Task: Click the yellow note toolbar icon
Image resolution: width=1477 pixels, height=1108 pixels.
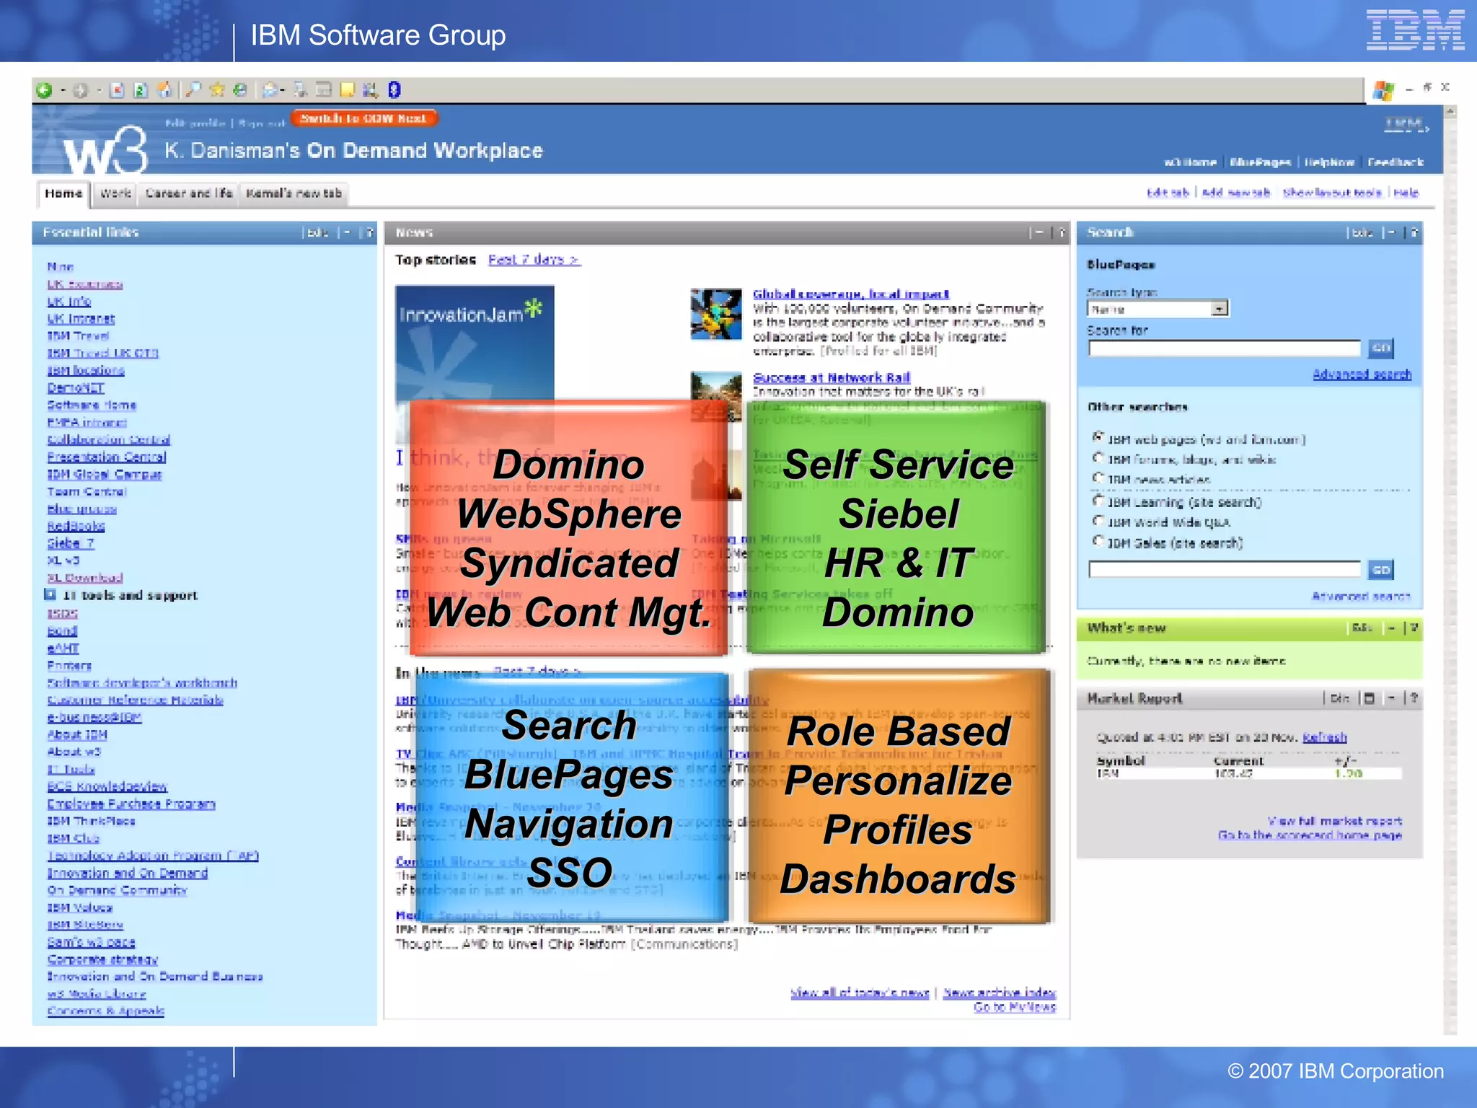Action: (x=348, y=89)
